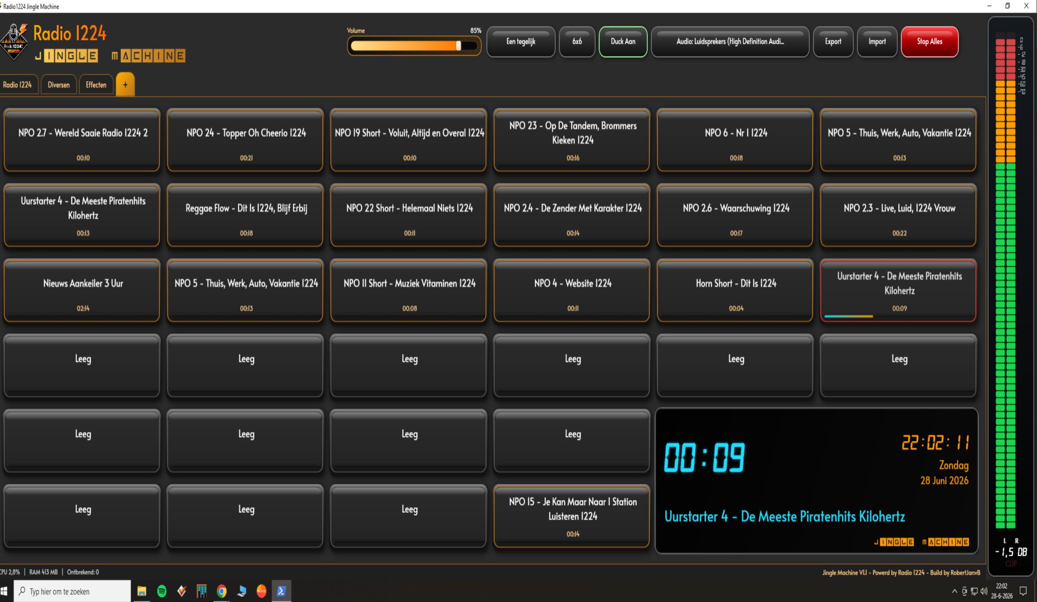Toggle Duck Aan ducking

(x=623, y=42)
